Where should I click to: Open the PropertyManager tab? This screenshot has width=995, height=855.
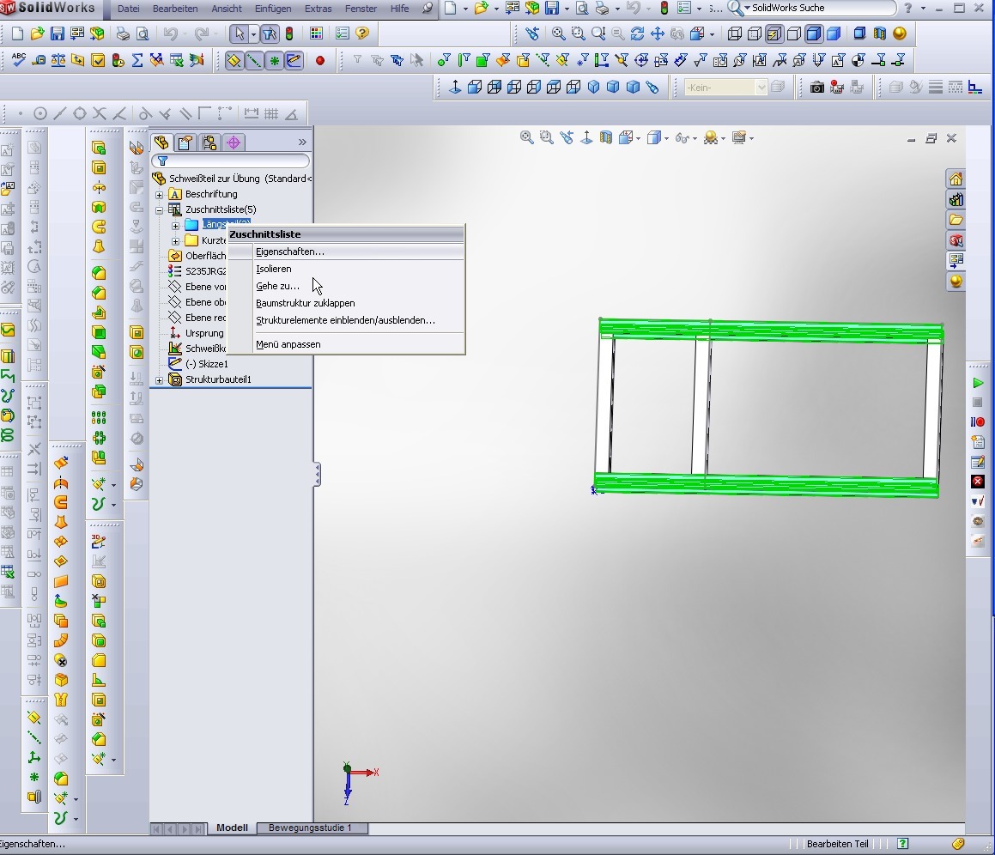pos(185,142)
